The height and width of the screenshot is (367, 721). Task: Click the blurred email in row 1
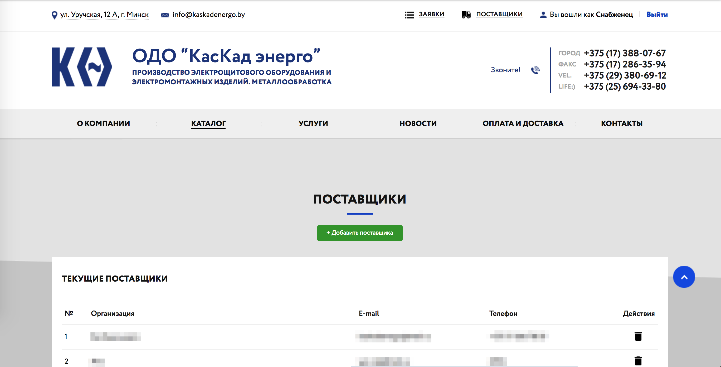(x=393, y=336)
